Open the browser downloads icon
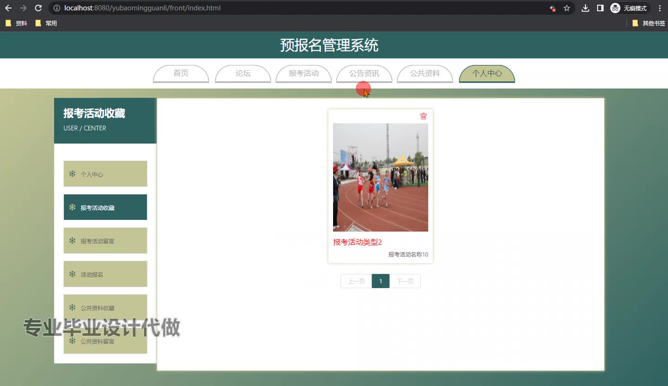668x386 pixels. (x=585, y=8)
